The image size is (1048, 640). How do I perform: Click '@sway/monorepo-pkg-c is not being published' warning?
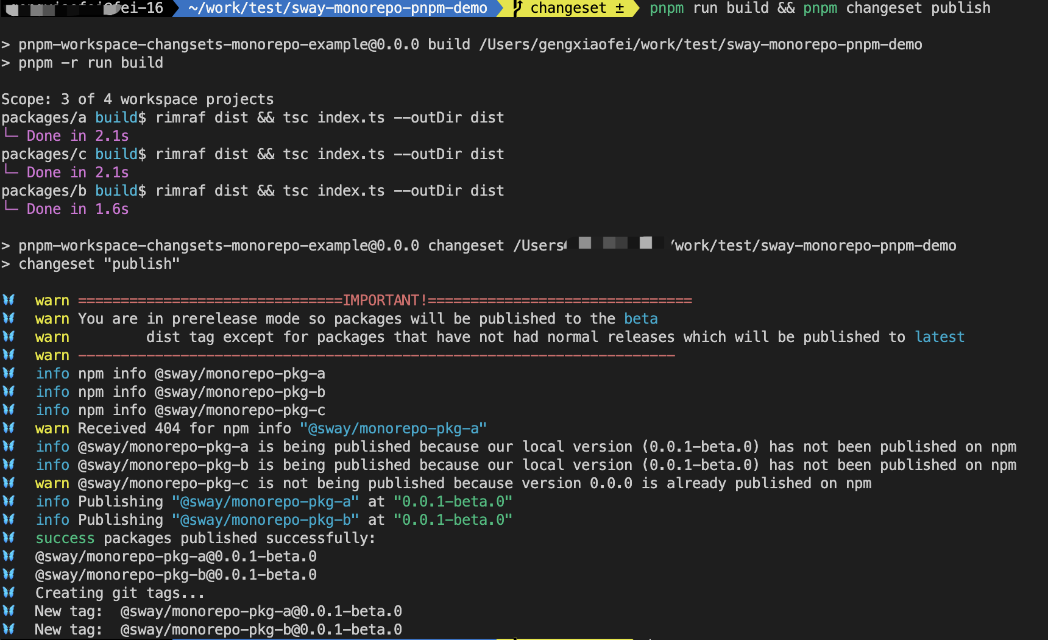pyautogui.click(x=453, y=483)
